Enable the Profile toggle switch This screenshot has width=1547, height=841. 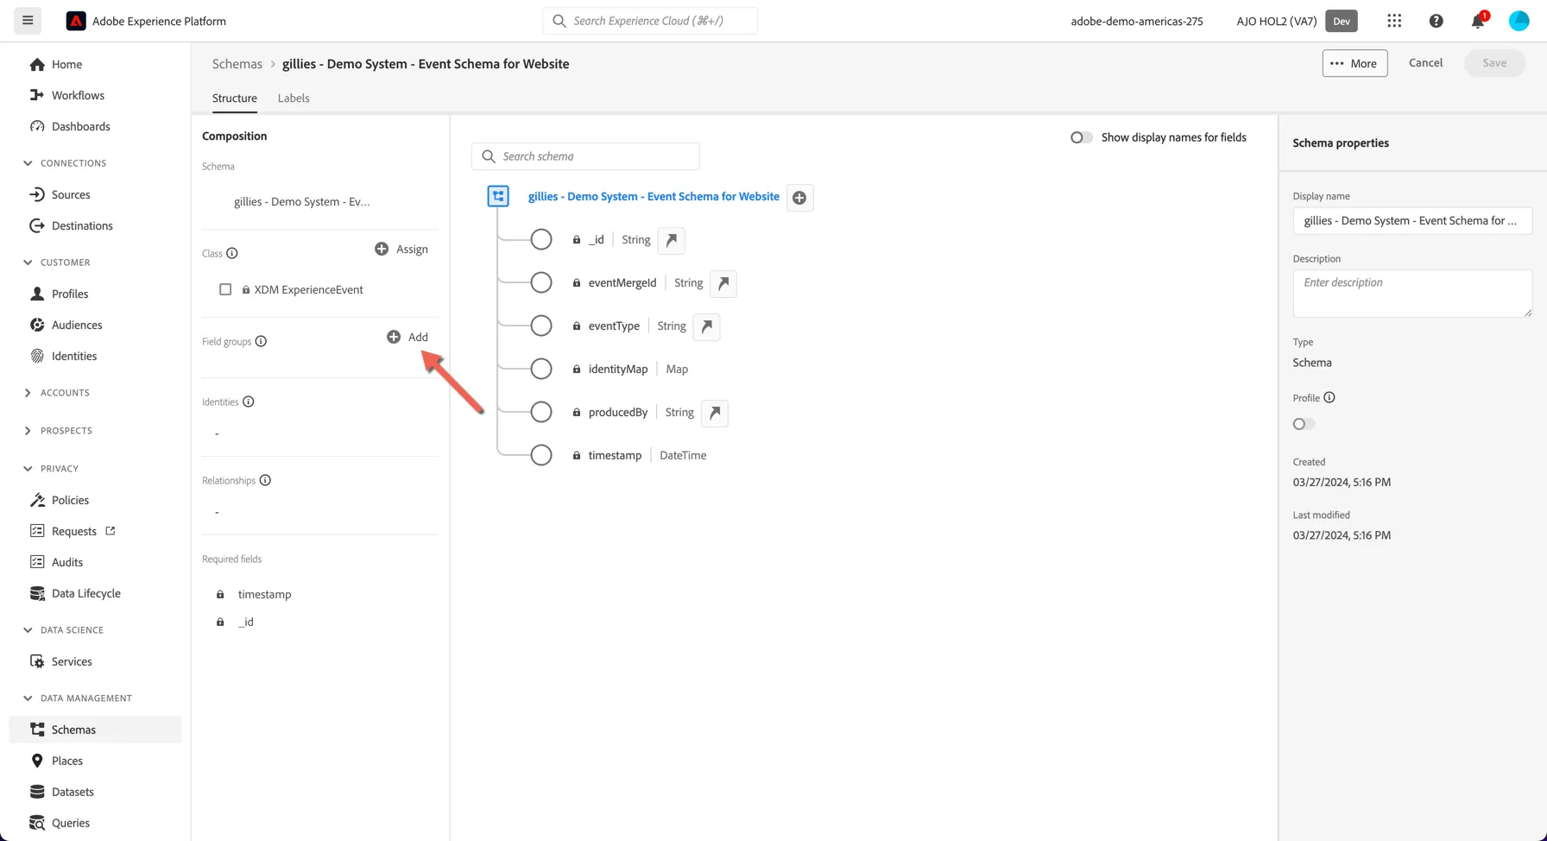(x=1304, y=424)
